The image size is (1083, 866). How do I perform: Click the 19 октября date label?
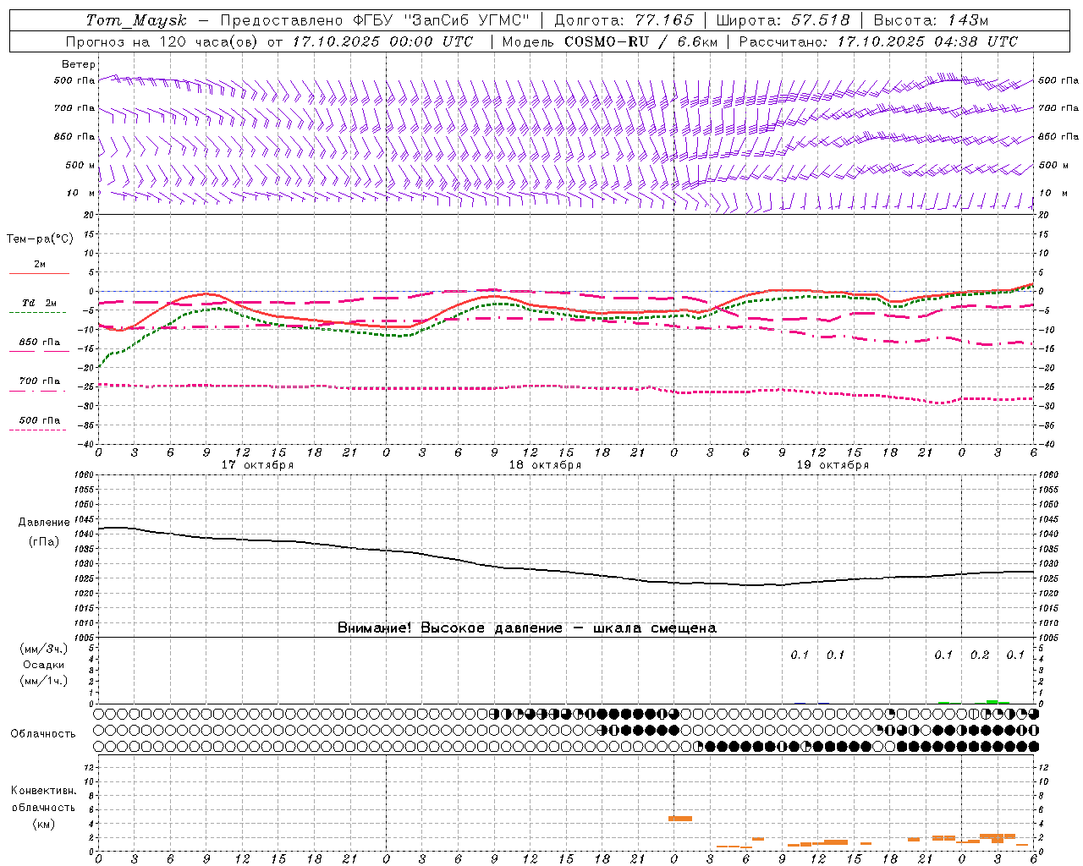(x=833, y=465)
